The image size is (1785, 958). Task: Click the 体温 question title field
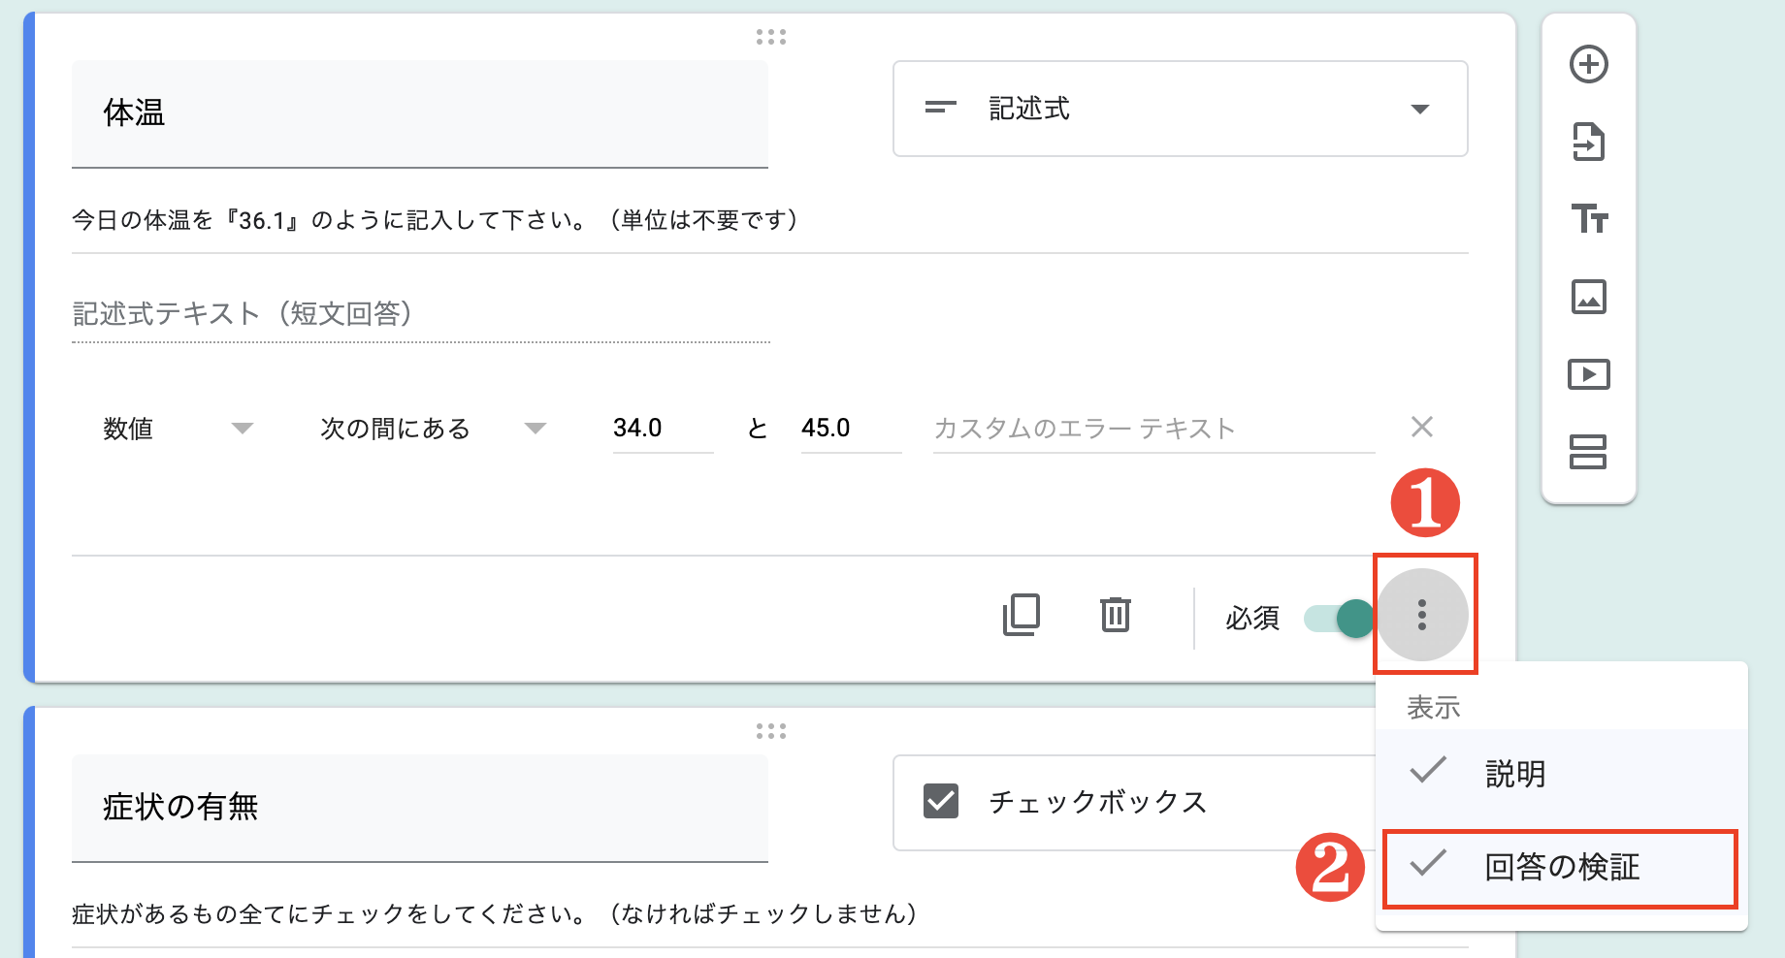(419, 113)
